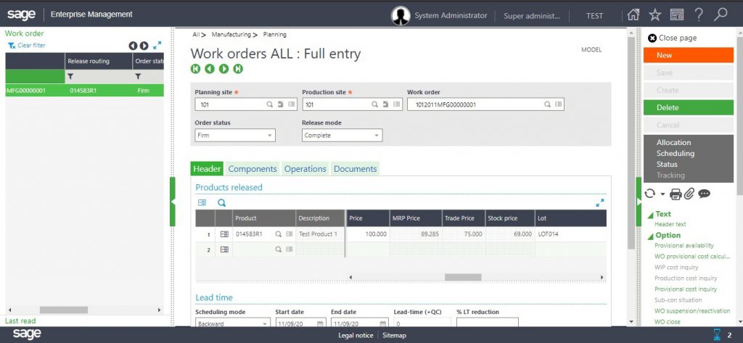This screenshot has height=343, width=743.
Task: Click the Planning site lookup magnifier
Action: (x=269, y=104)
